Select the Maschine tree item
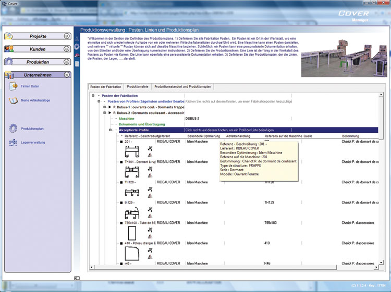 (127, 119)
